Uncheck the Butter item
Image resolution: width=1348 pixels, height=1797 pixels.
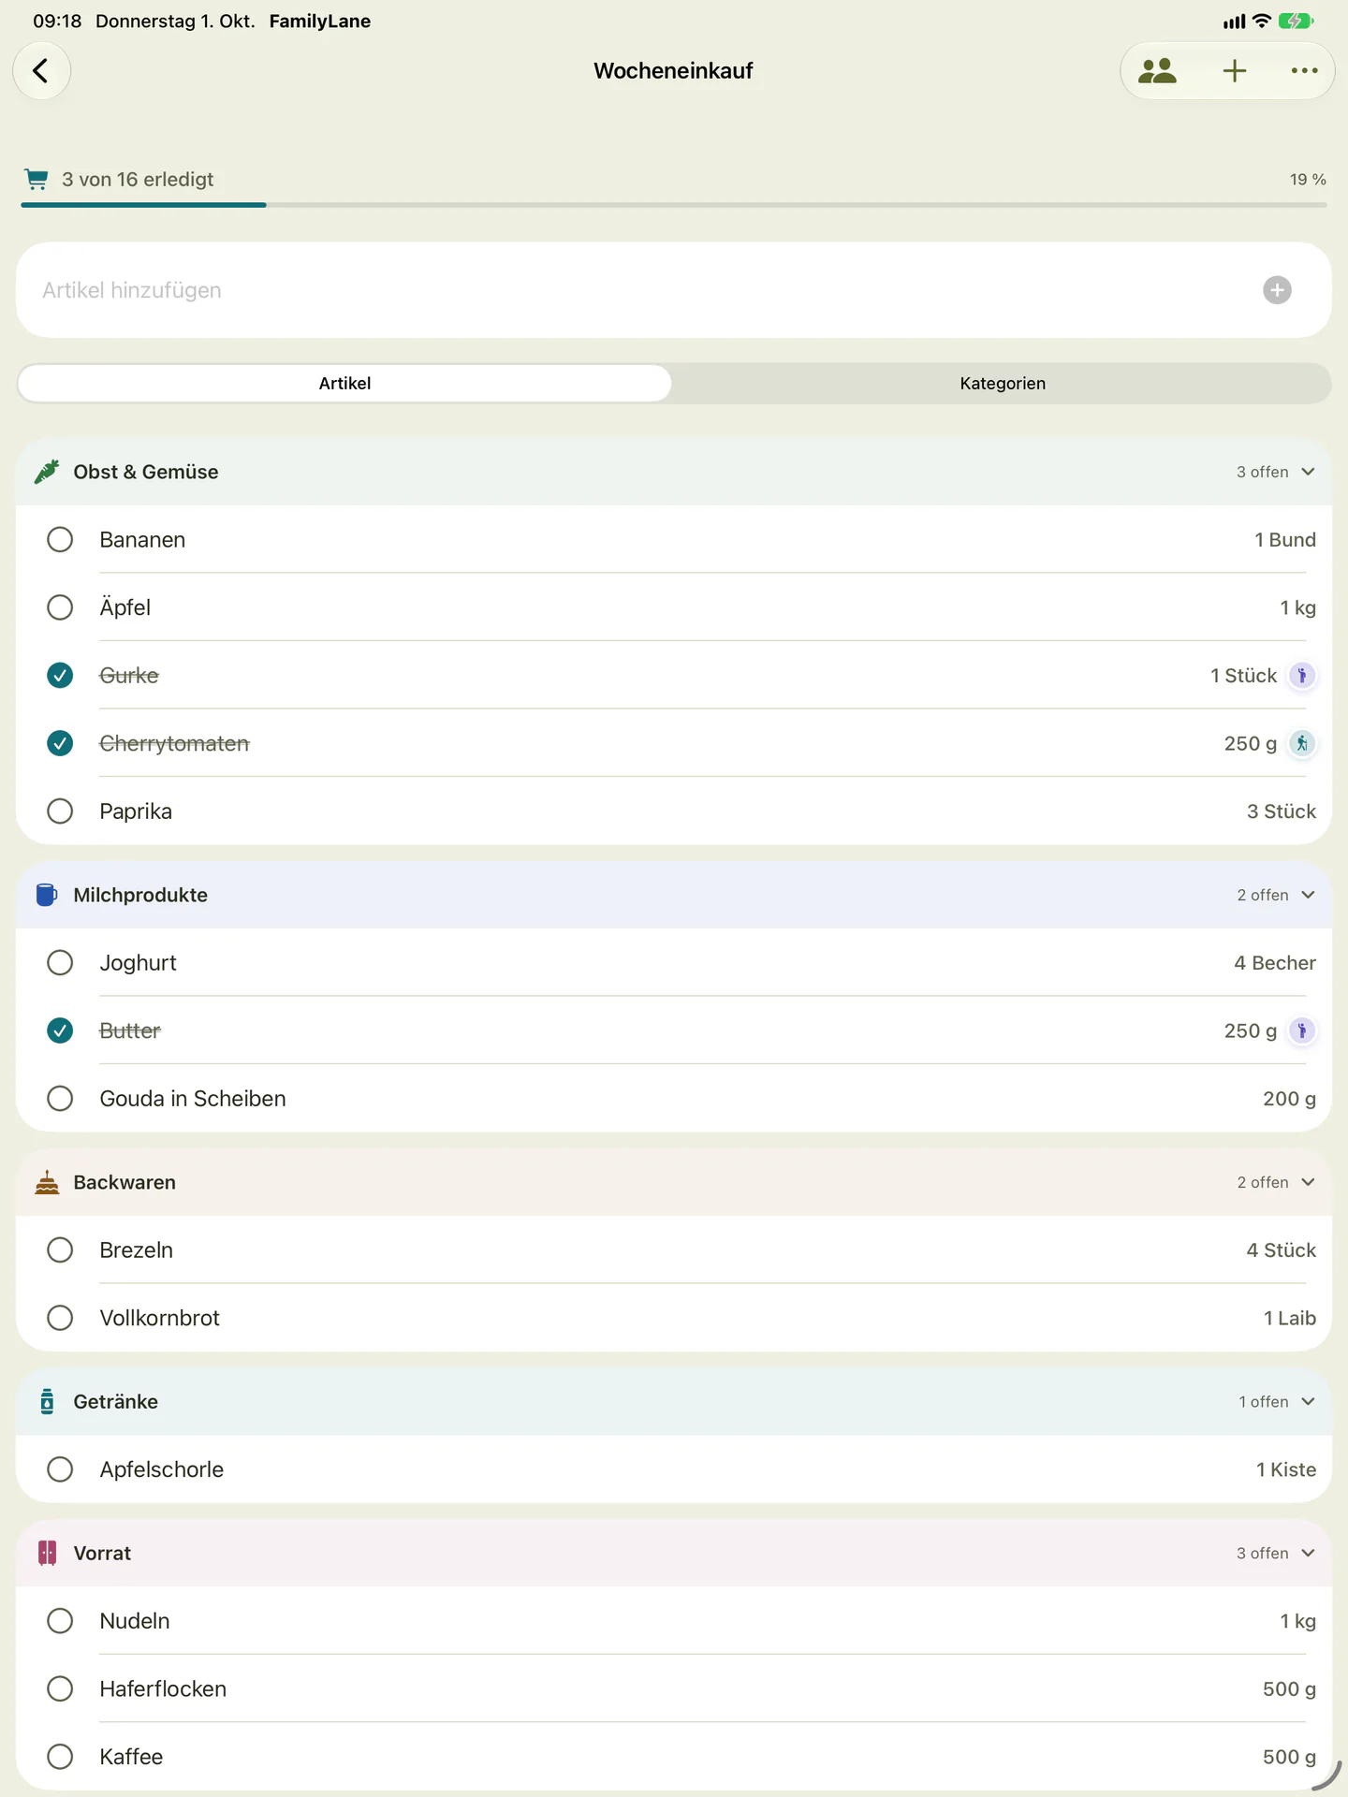(60, 1030)
